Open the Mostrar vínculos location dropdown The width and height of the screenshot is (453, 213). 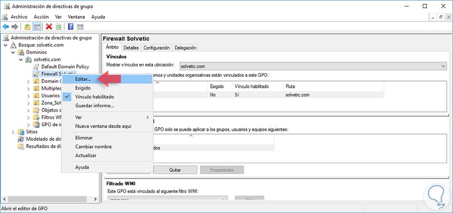pos(313,67)
